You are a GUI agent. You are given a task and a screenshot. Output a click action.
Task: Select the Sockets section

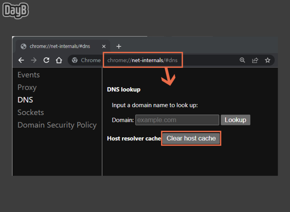pos(30,113)
